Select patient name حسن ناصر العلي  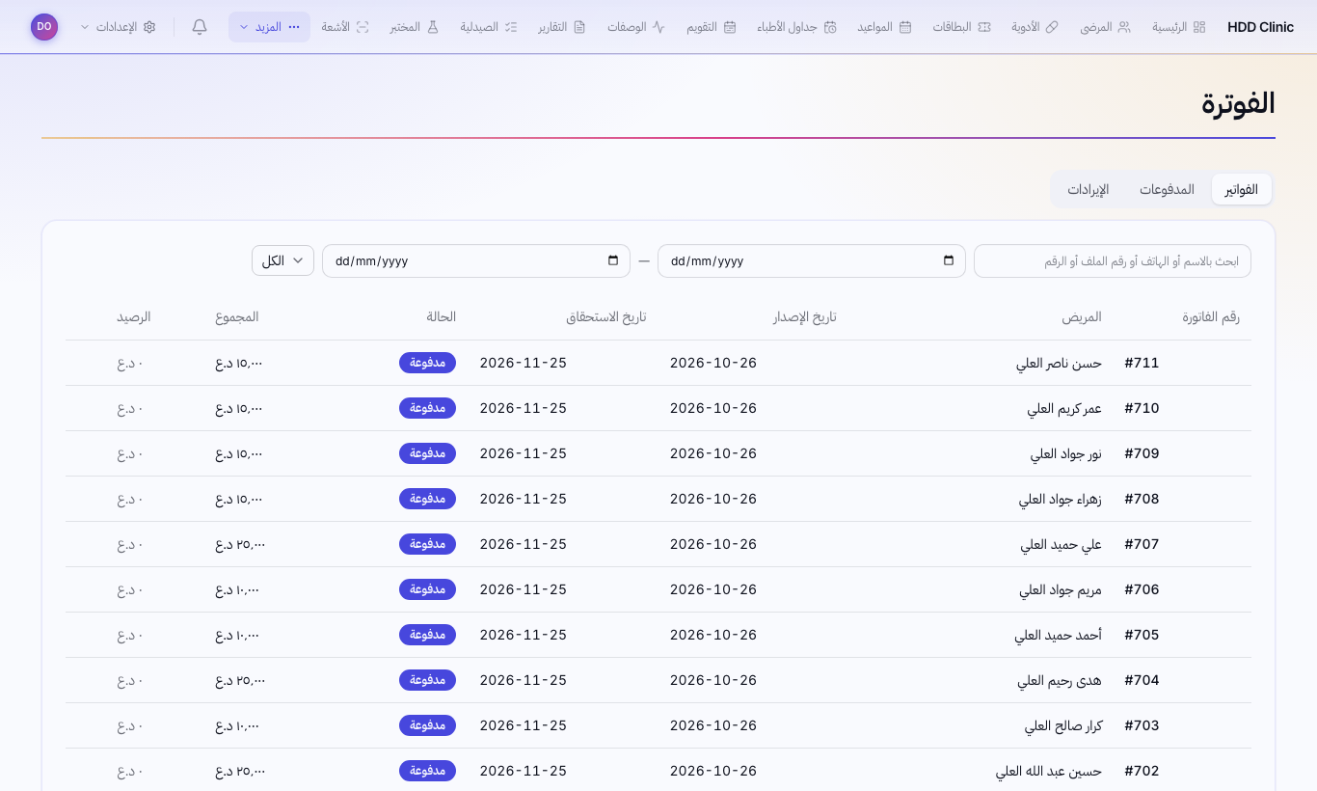point(1059,364)
